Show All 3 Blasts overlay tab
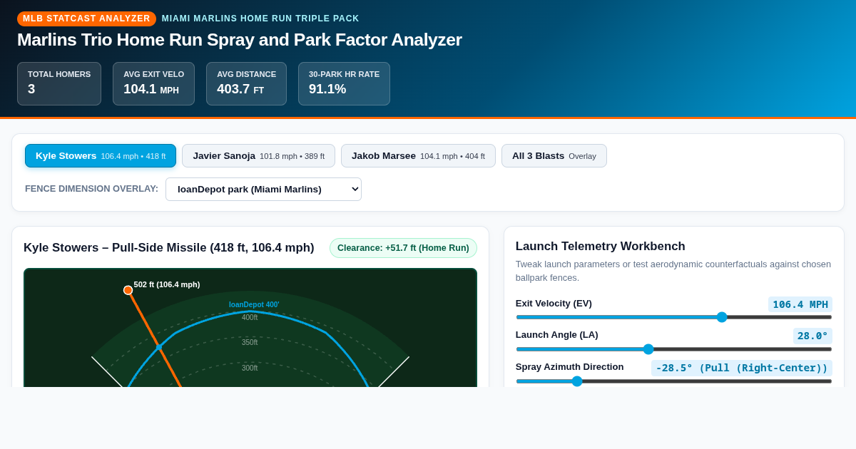The width and height of the screenshot is (856, 449). point(554,155)
